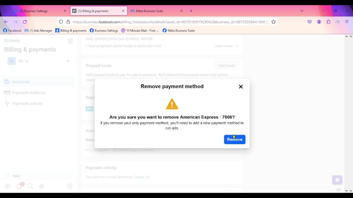Image resolution: width=353 pixels, height=198 pixels.
Task: Close the Remove payment method dialog
Action: pos(241,87)
